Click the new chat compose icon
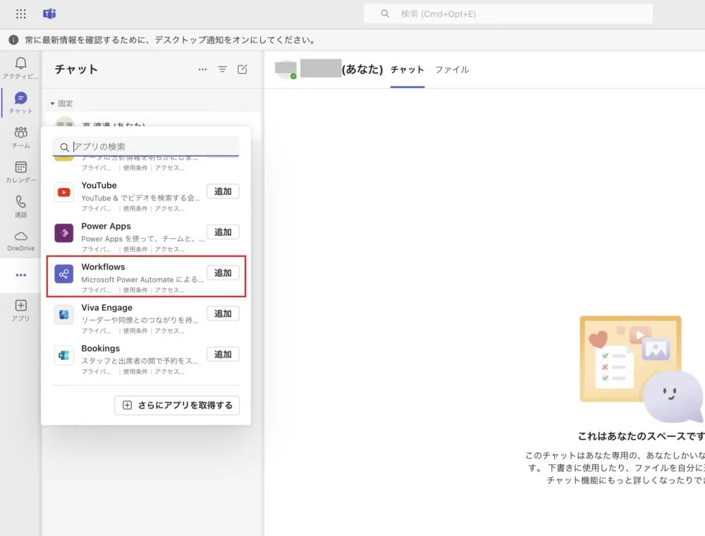The image size is (705, 536). [243, 69]
